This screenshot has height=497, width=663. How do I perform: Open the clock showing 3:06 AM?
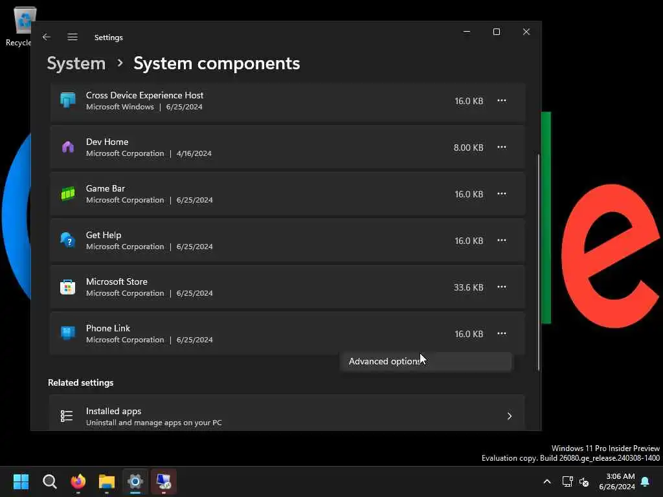click(617, 481)
